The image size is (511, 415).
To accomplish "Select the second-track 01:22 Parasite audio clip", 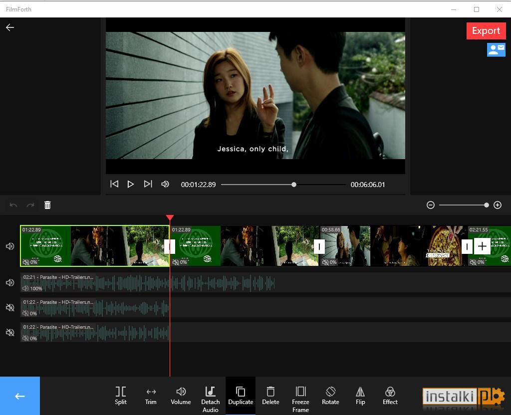I will pos(94,307).
